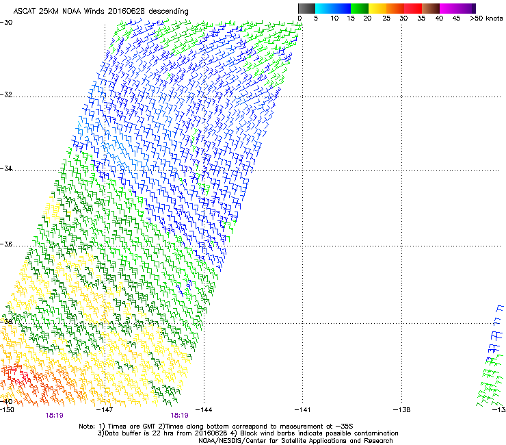Screen dimensions: 506x445
Task: Select the blue 10-15 knots legend color
Action: pyautogui.click(x=342, y=8)
